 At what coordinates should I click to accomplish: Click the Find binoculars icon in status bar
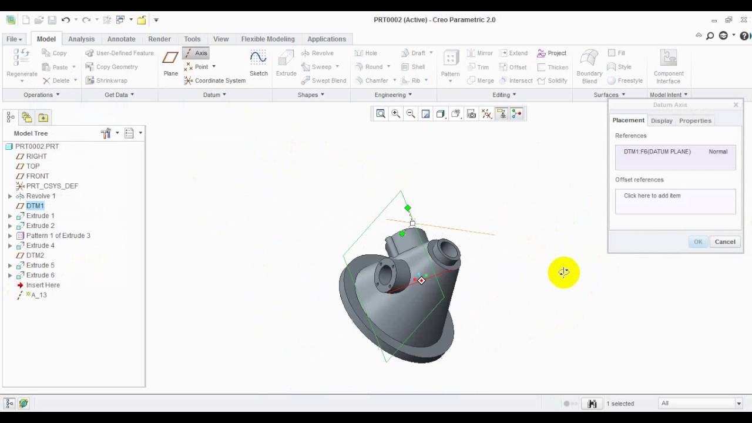592,404
